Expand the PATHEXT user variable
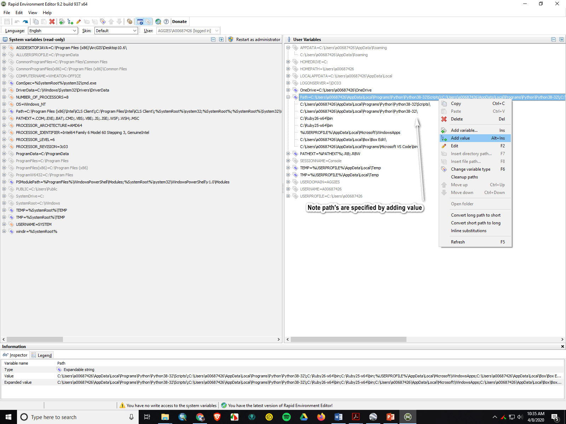The image size is (566, 424). coord(288,154)
